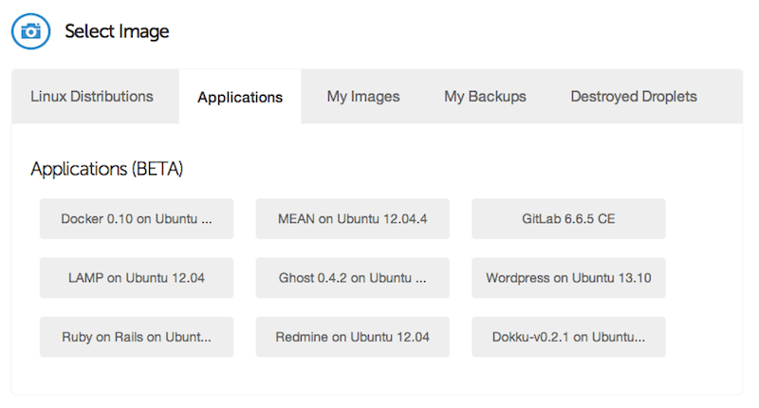Pick the GitLab 6.6.5 CE image
759x408 pixels.
coord(568,218)
